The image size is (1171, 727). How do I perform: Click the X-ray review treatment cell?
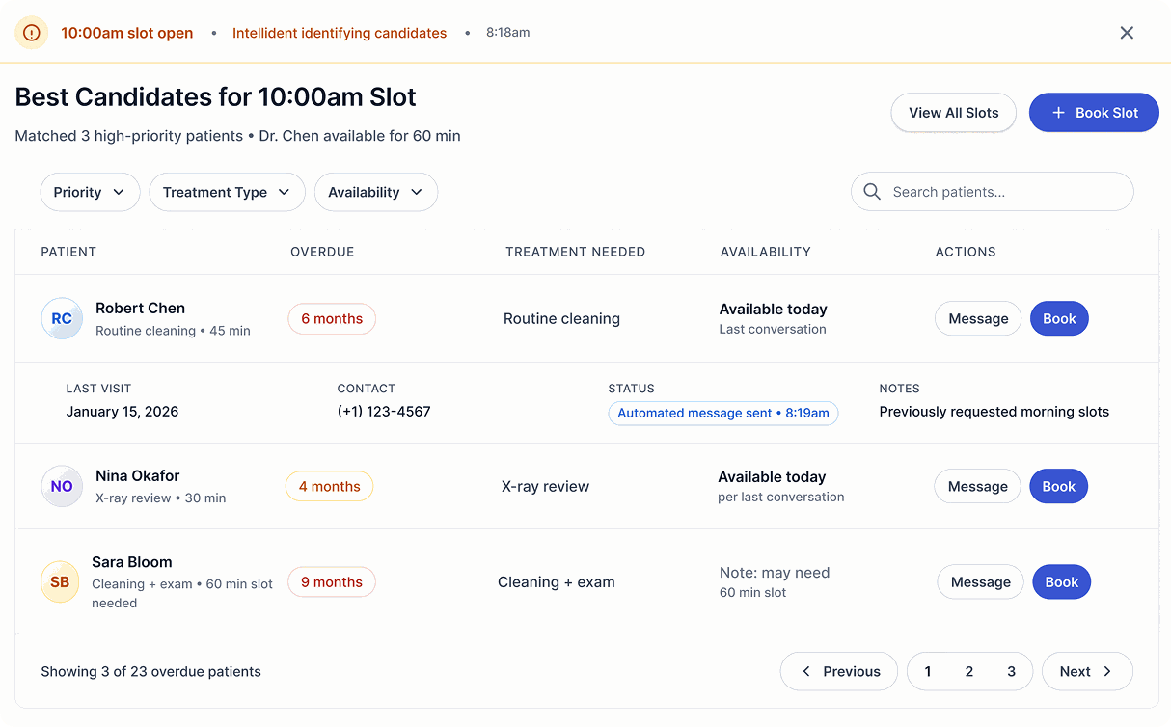coord(545,487)
